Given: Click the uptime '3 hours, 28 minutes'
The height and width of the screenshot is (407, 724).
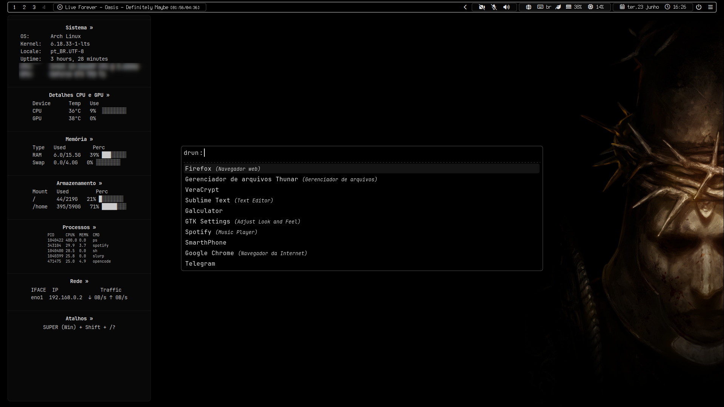Looking at the screenshot, I should (x=79, y=59).
